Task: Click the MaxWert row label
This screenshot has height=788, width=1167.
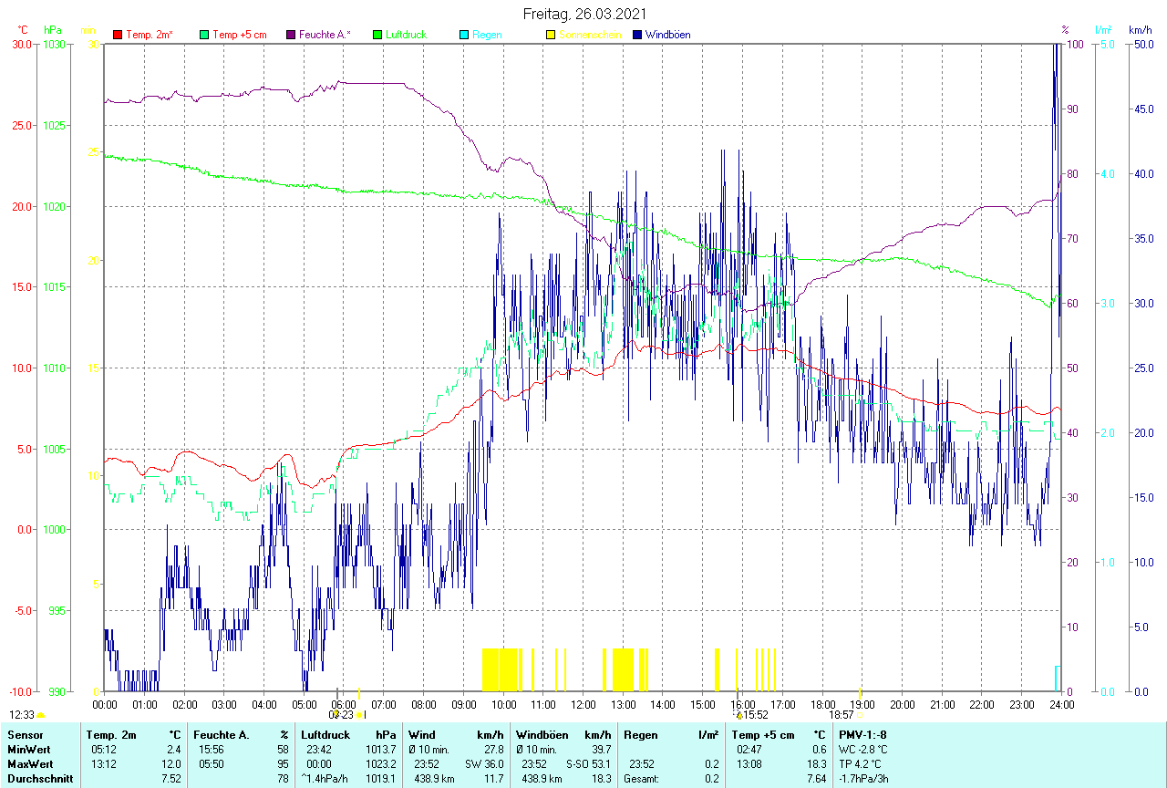Action: 31,764
